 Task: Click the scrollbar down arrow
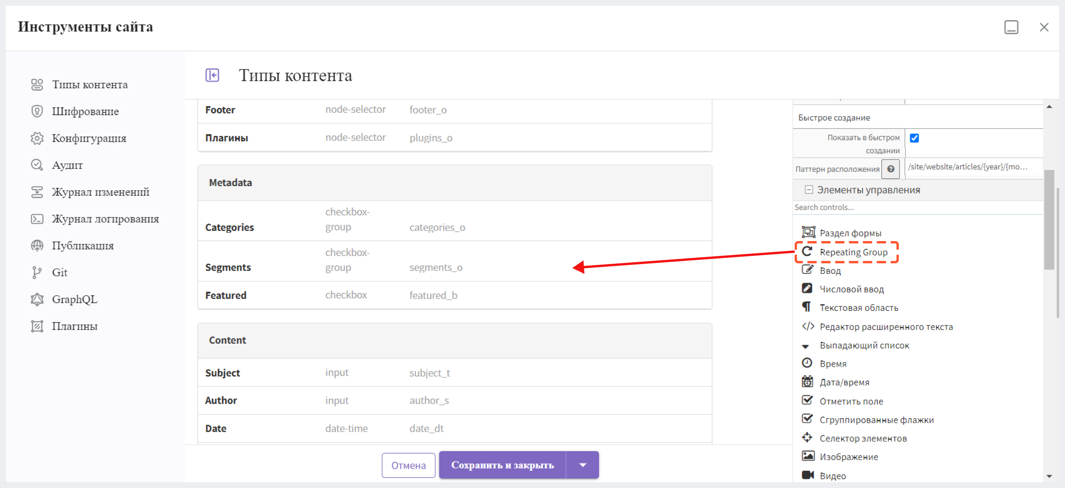1049,476
